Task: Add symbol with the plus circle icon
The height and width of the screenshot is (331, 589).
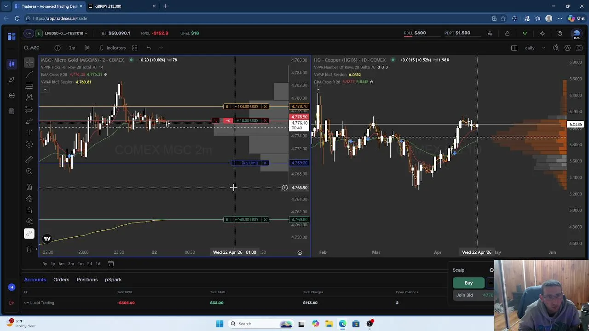Action: tap(58, 48)
